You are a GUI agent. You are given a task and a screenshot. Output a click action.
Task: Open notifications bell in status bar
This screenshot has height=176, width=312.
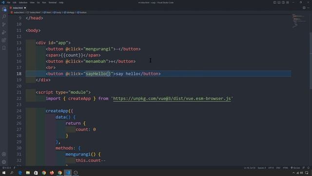[309, 168]
